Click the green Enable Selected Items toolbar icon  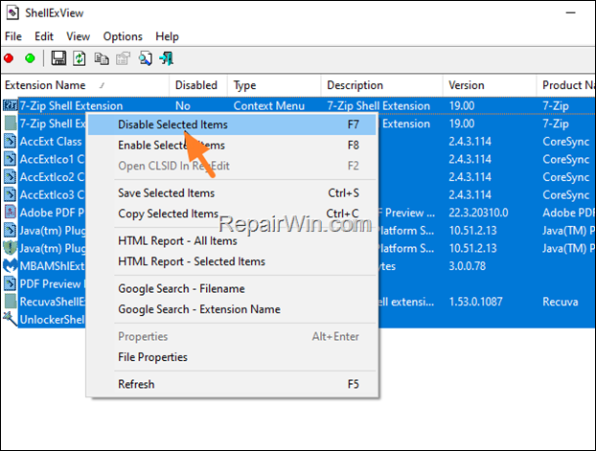pos(30,58)
